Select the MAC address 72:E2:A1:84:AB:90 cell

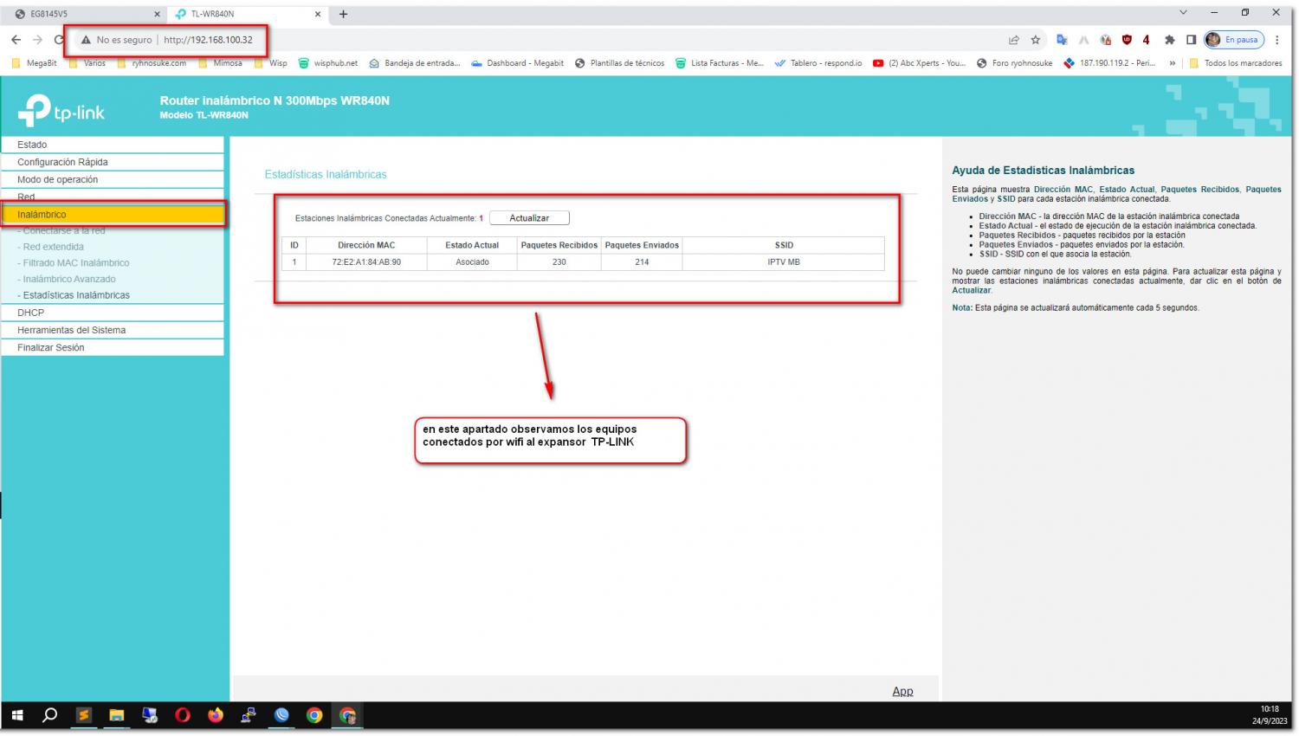coord(366,262)
